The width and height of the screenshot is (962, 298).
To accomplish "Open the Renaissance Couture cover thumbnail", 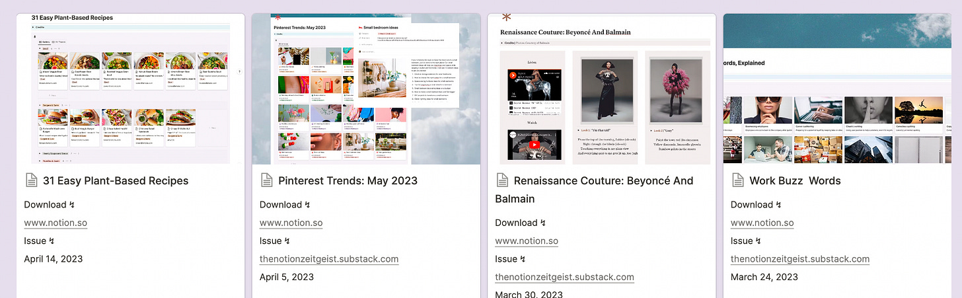I will (602, 89).
